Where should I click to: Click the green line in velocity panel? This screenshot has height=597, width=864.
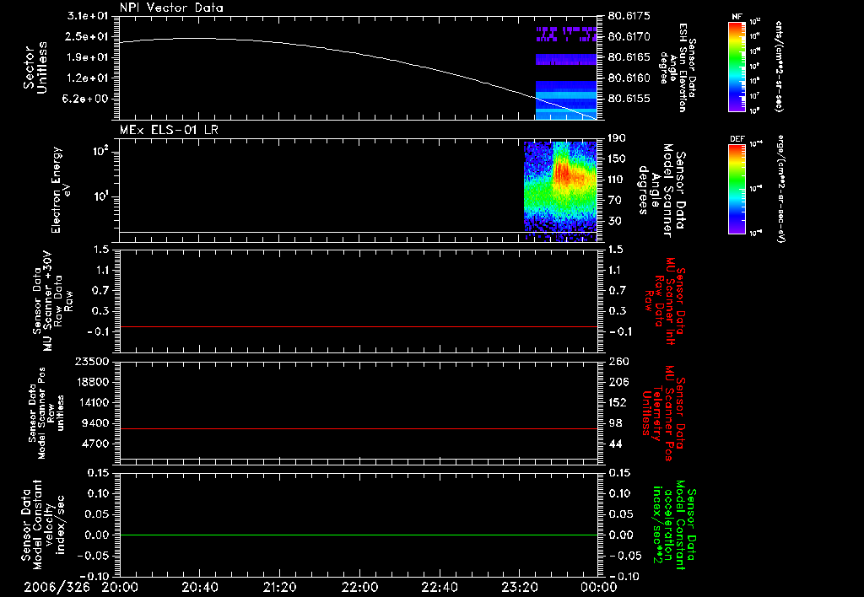click(358, 535)
